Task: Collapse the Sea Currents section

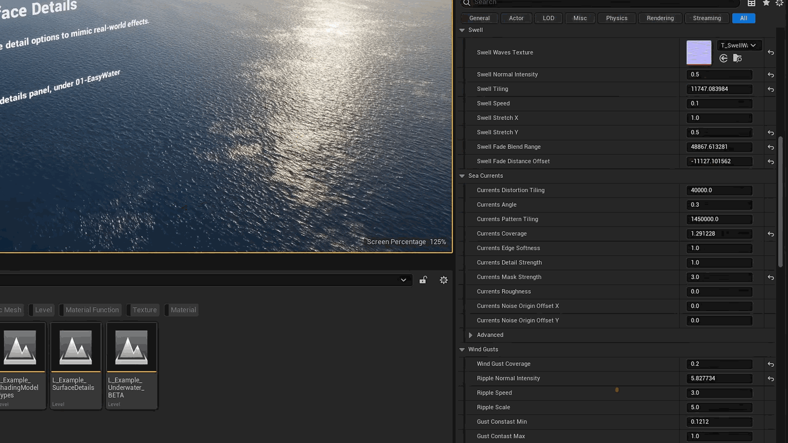Action: (x=462, y=176)
